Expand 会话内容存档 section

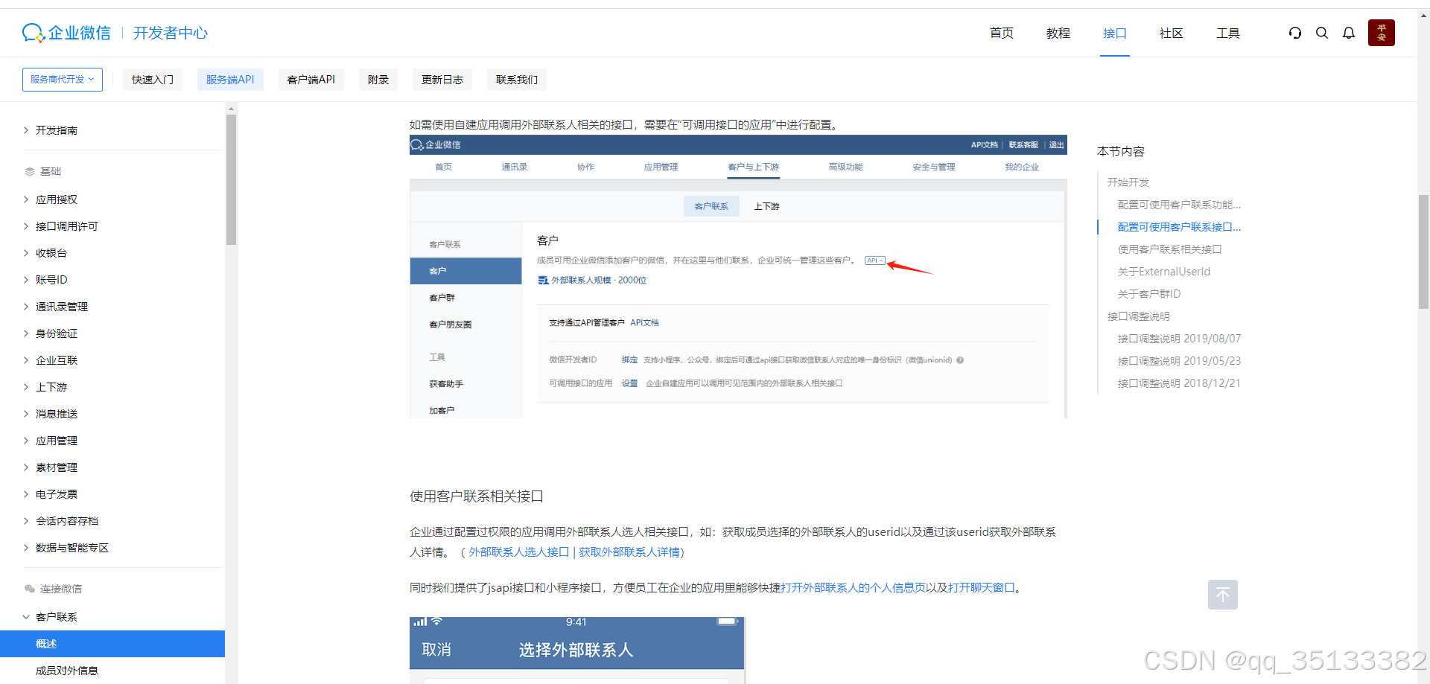tap(66, 521)
